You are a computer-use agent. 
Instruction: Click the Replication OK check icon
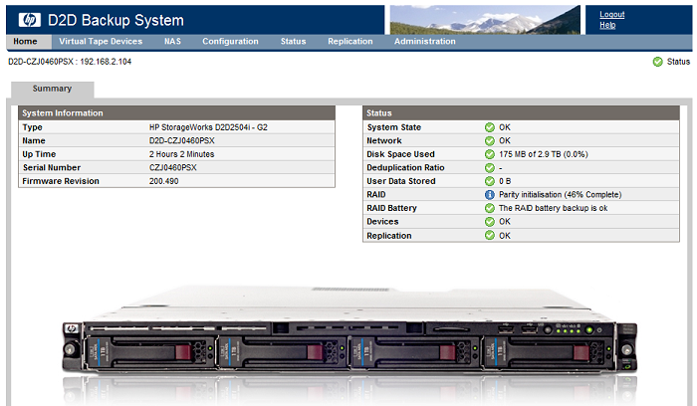490,235
